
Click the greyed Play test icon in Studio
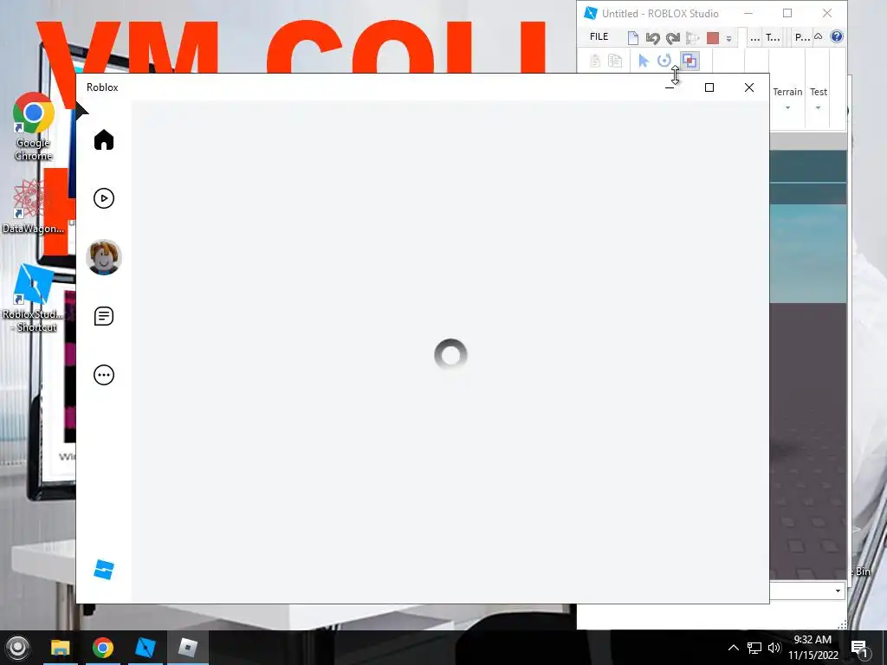692,38
